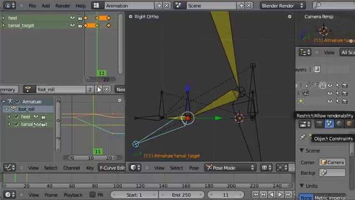Viewport: 355px width, 200px height.
Task: Select Metric units button
Action: (321, 197)
